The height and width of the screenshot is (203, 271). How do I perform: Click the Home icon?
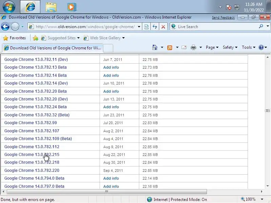pos(155,47)
